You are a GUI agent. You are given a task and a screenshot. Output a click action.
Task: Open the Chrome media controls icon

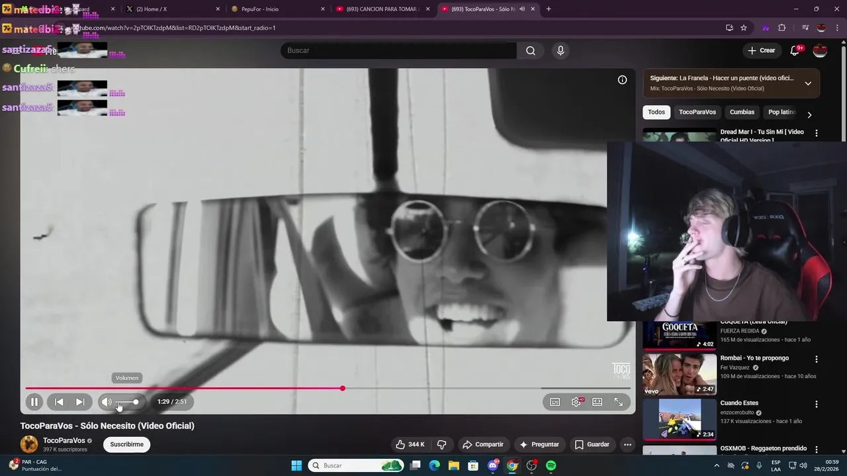click(x=805, y=28)
